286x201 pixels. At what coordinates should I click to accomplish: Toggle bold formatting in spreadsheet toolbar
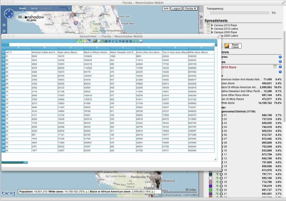(109, 41)
